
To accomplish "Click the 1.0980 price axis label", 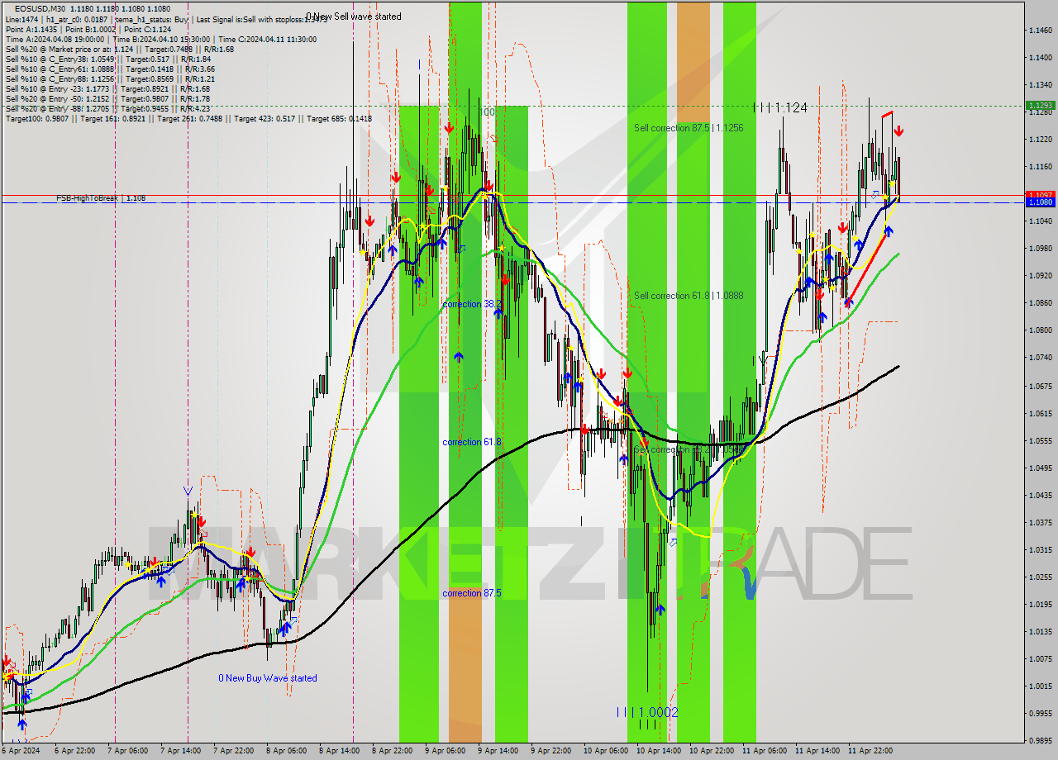I will [x=1040, y=249].
